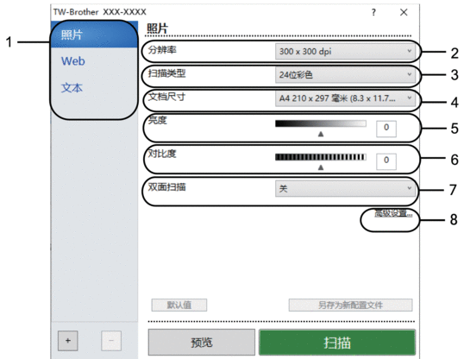Expand the 双面扫描 duplex scan dropdown
The height and width of the screenshot is (359, 470).
pos(345,188)
